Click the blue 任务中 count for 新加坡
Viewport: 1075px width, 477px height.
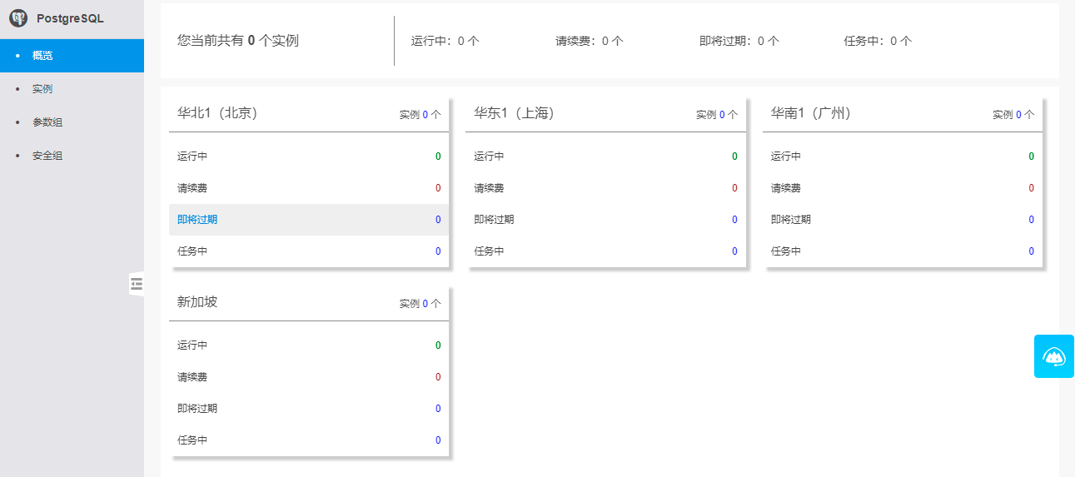[x=438, y=440]
